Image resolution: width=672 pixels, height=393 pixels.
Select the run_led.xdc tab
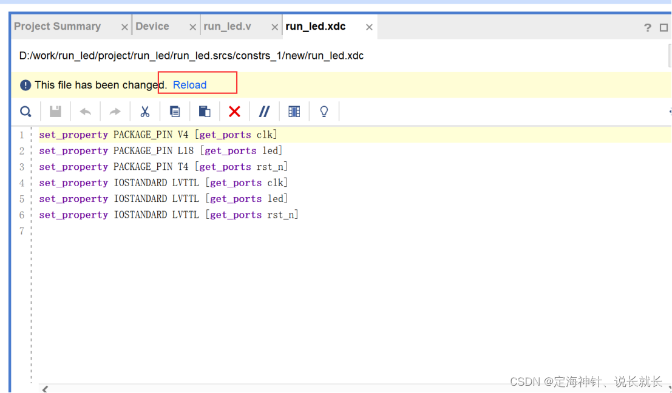point(316,27)
